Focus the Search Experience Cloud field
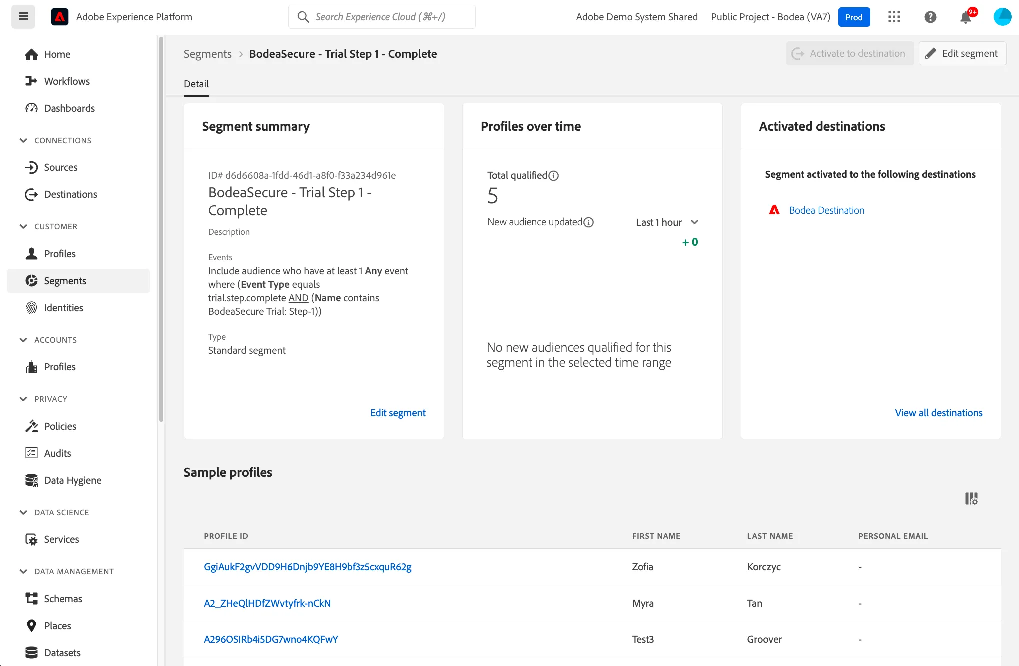 pos(382,17)
